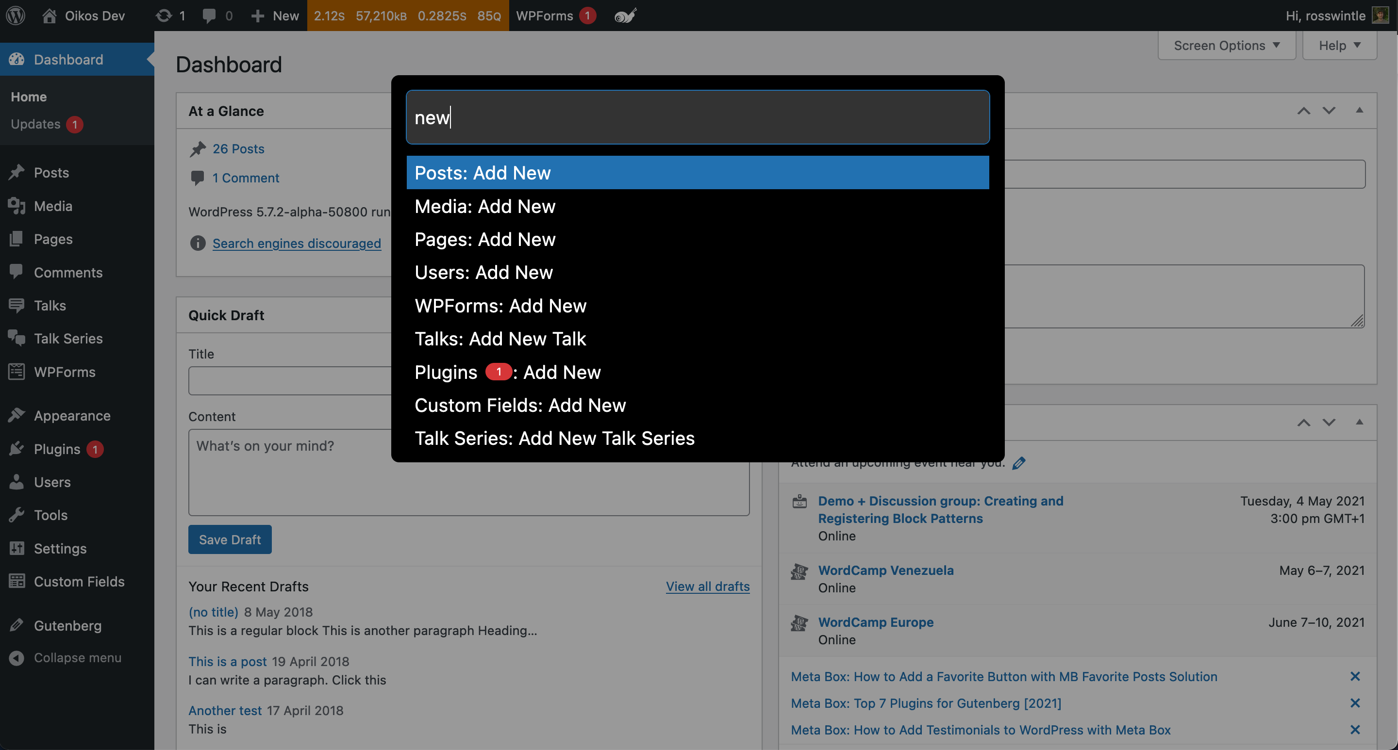Image resolution: width=1398 pixels, height=750 pixels.
Task: Dismiss the Testimonials Meta Box news item
Action: click(1355, 730)
